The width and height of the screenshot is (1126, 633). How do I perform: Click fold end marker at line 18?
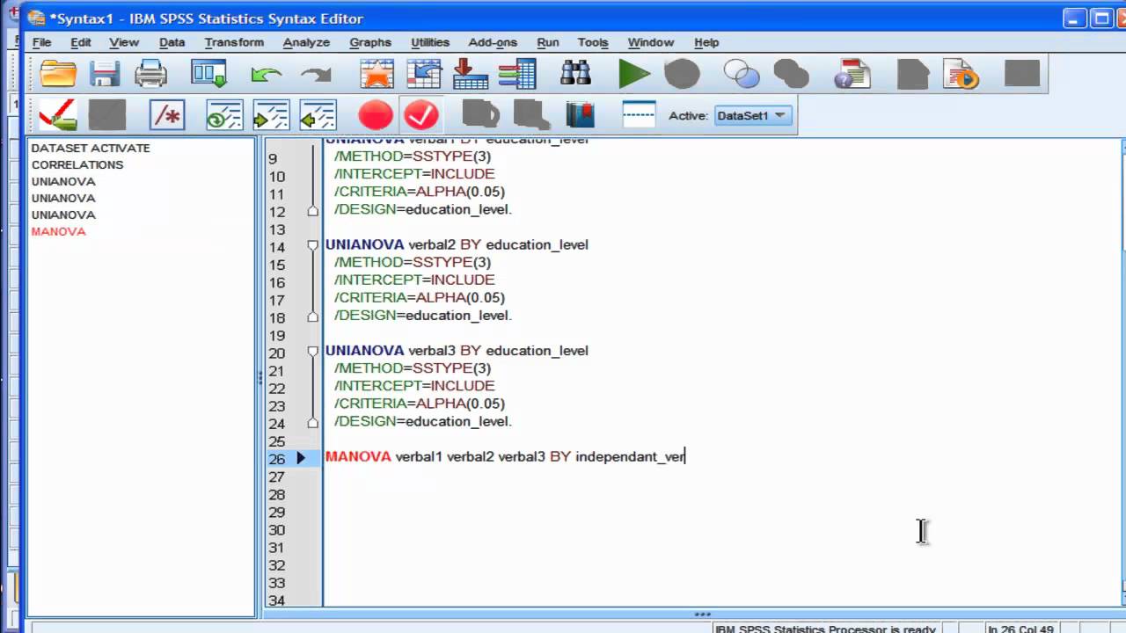pos(312,316)
